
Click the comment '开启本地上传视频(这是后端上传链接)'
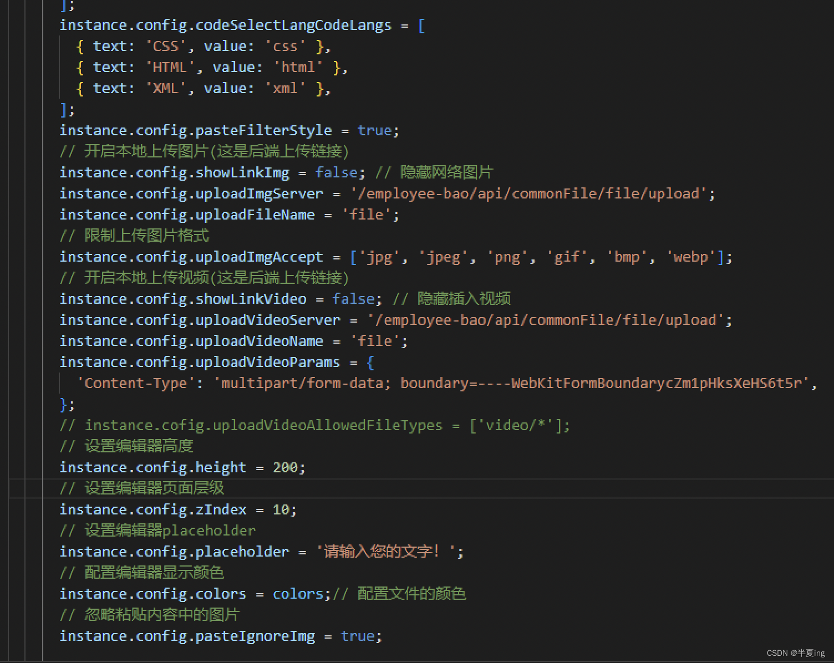pos(204,278)
